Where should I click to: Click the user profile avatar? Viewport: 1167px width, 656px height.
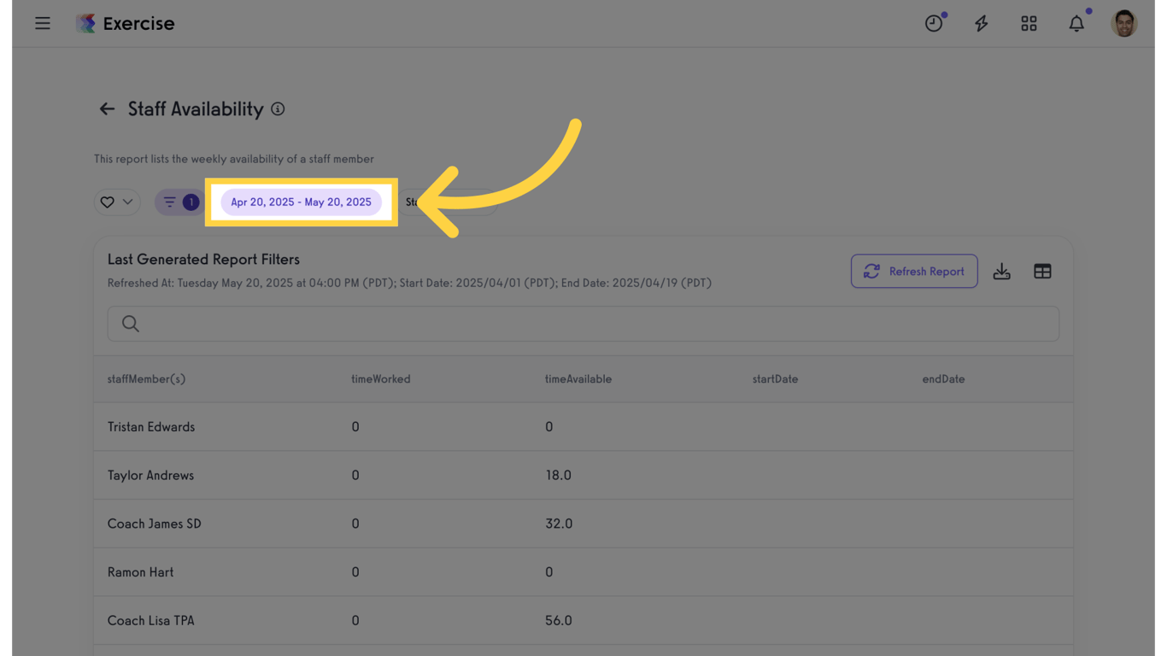[x=1124, y=23]
